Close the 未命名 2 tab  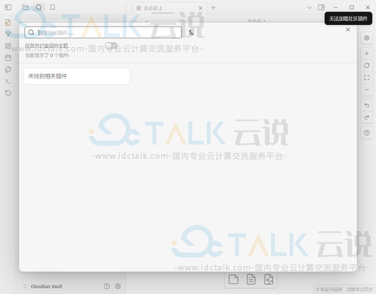pyautogui.click(x=200, y=8)
